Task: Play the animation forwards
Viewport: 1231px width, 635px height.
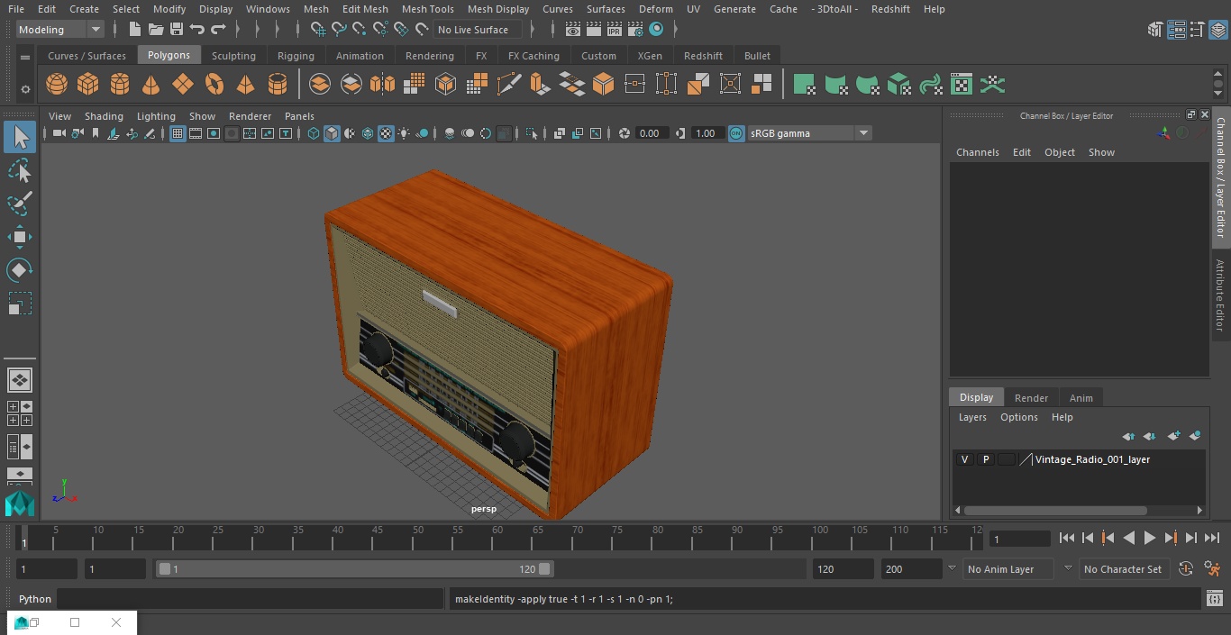Action: coord(1150,538)
